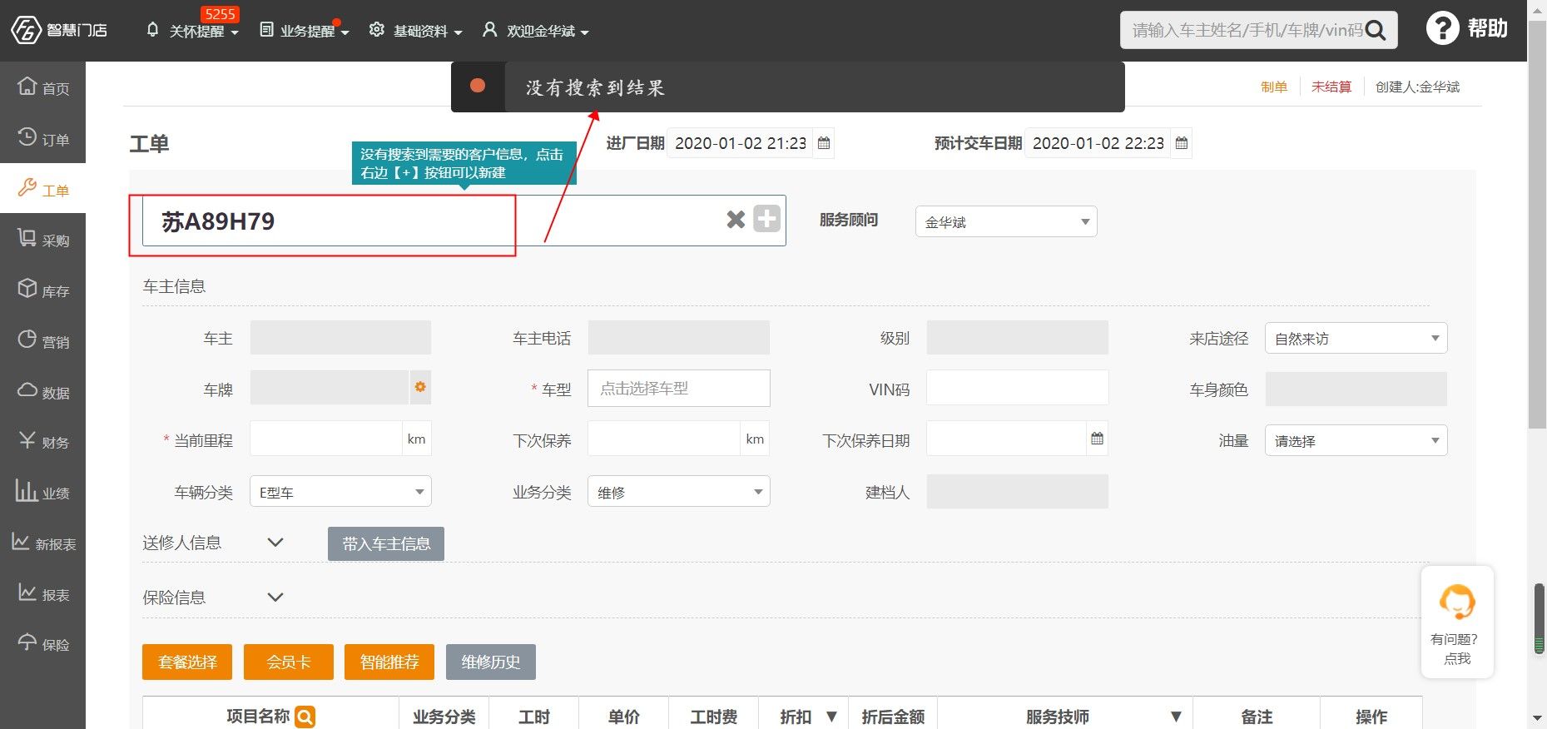
Task: Open 预计交车日期 calendar icon
Action: click(x=1182, y=143)
